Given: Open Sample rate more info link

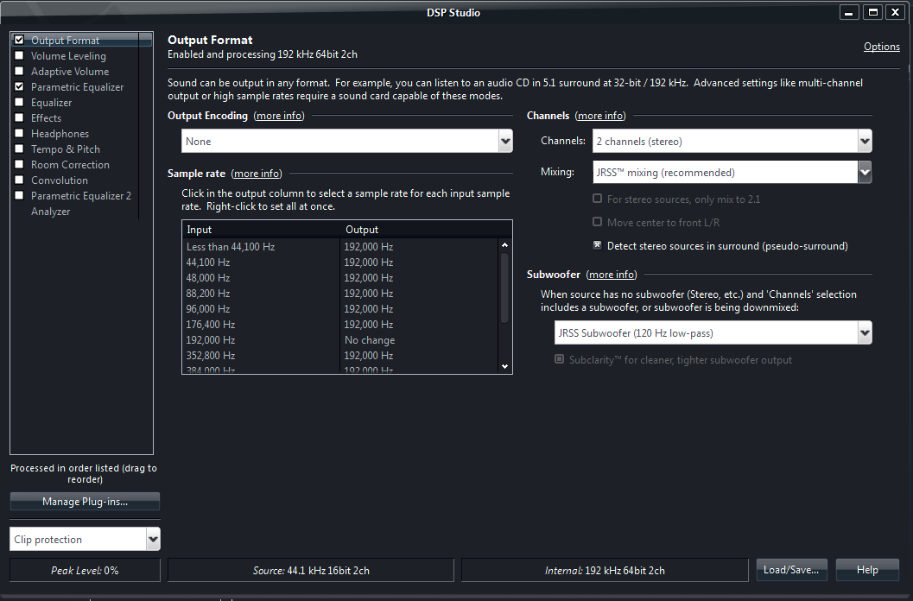Looking at the screenshot, I should [257, 174].
